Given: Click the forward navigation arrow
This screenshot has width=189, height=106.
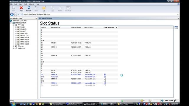Looking at the screenshot, I should (x=16, y=14).
